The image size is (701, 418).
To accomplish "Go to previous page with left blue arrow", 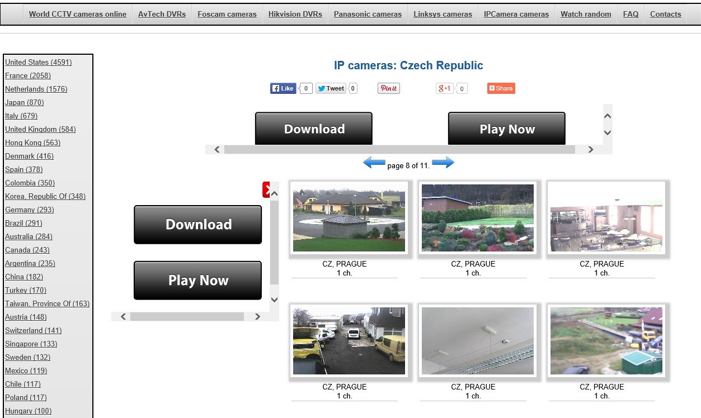I will (374, 163).
